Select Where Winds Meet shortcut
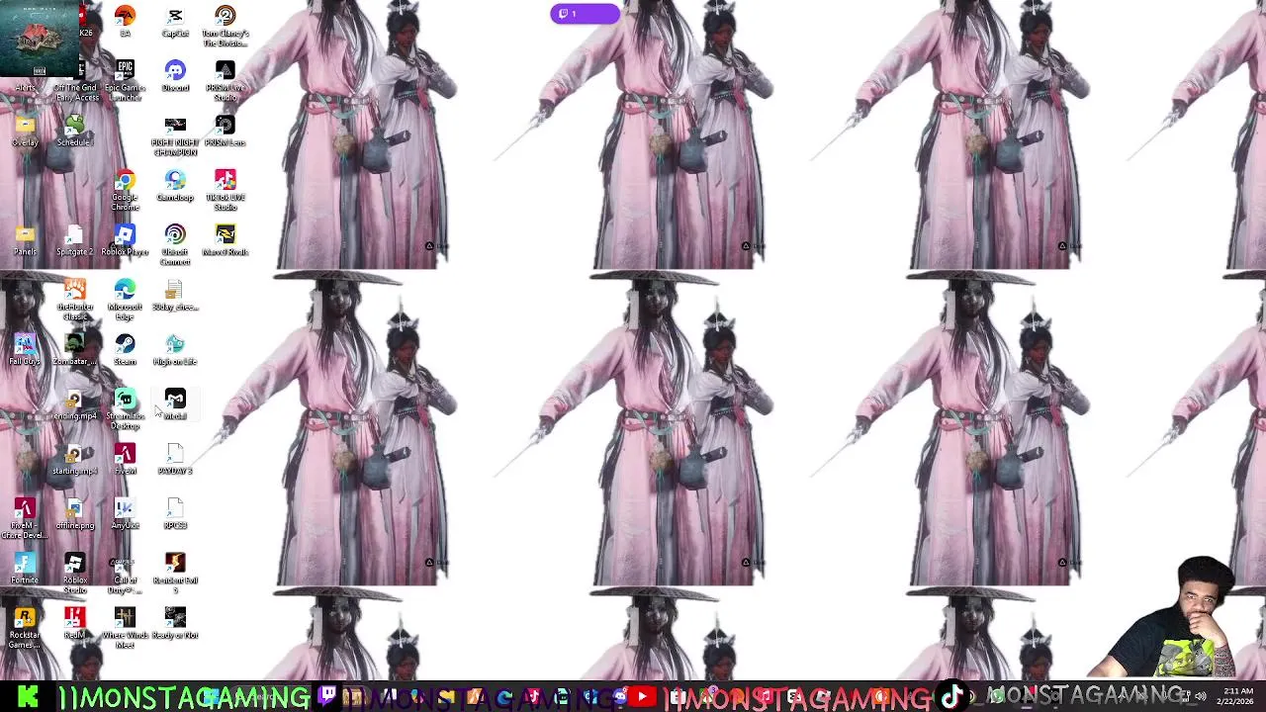Screen dimensions: 1266x712 (x=125, y=628)
